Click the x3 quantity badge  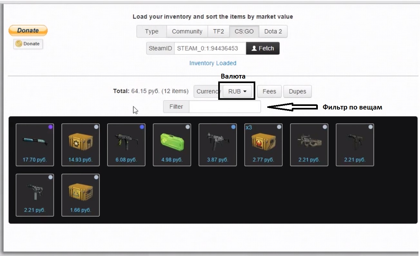coord(249,128)
